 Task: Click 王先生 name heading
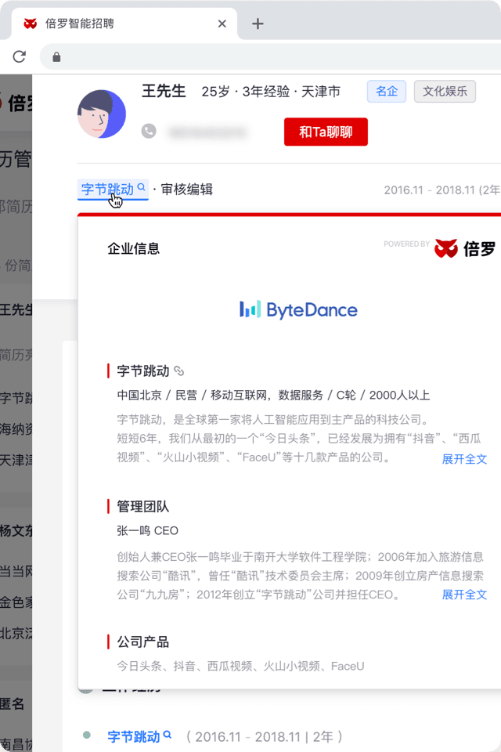164,91
